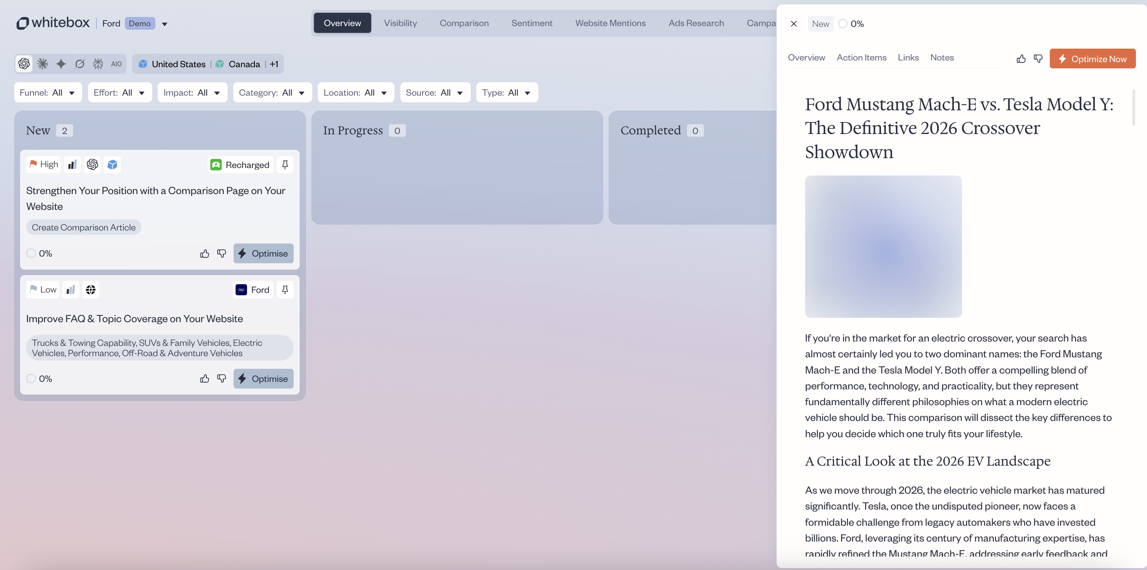Open the Type filter dropdown
Screen dimensions: 1147x570
coord(507,92)
